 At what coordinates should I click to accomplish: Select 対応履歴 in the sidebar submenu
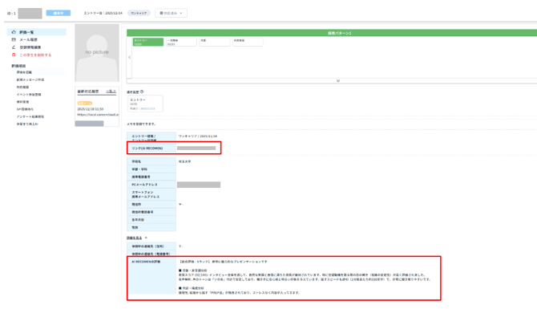point(22,87)
